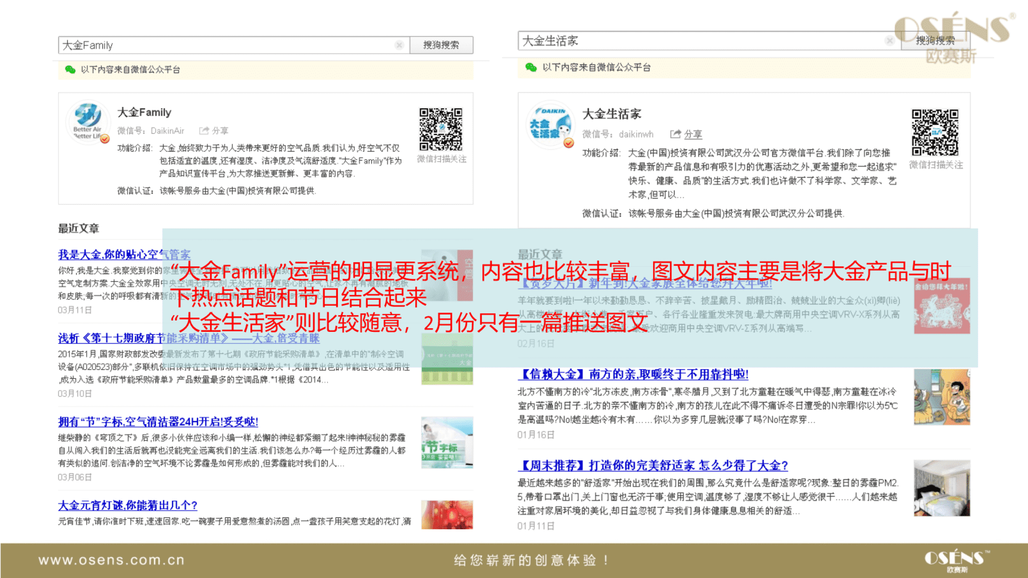This screenshot has width=1028, height=578.
Task: Open the 大金Family account avatar
Action: point(88,123)
